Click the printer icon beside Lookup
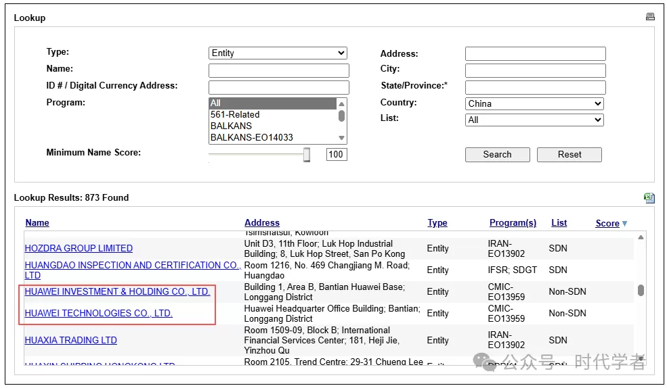667x388 pixels. coord(650,17)
